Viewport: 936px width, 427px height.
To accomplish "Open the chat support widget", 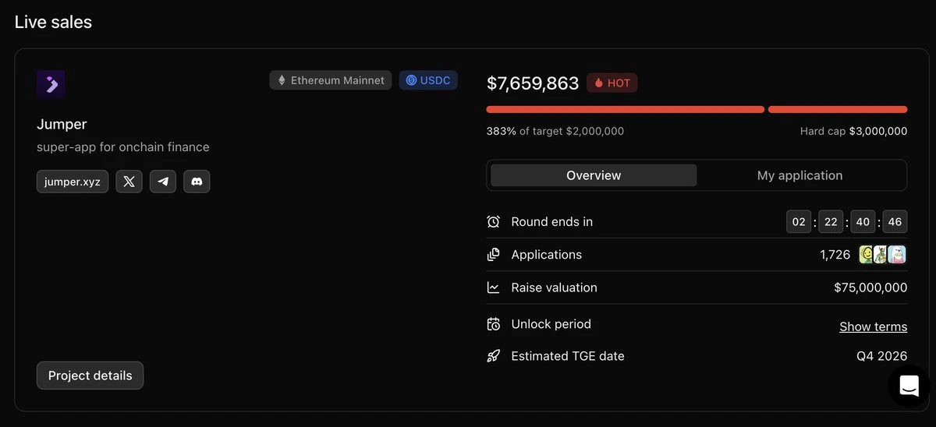I will coord(909,386).
